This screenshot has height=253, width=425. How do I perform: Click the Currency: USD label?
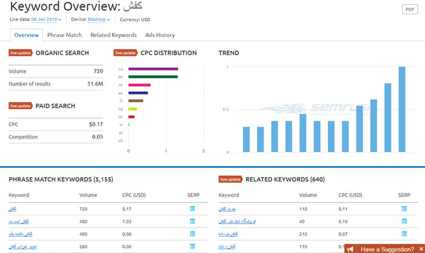tap(135, 19)
